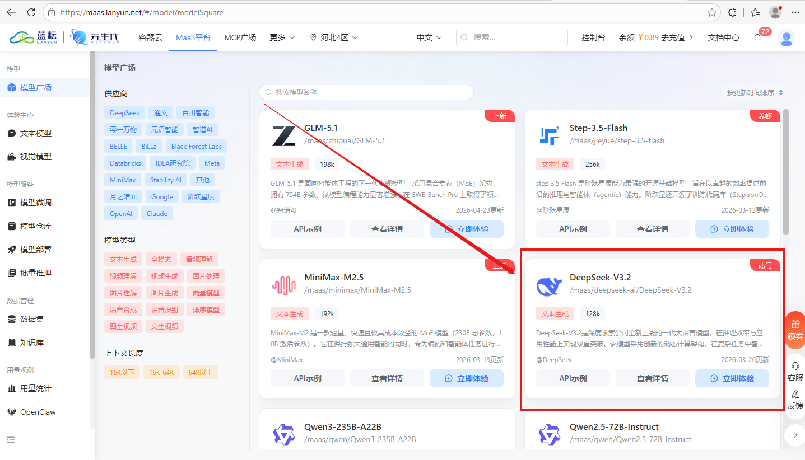
Task: Expand the 更多 dropdown menu
Action: (x=282, y=37)
